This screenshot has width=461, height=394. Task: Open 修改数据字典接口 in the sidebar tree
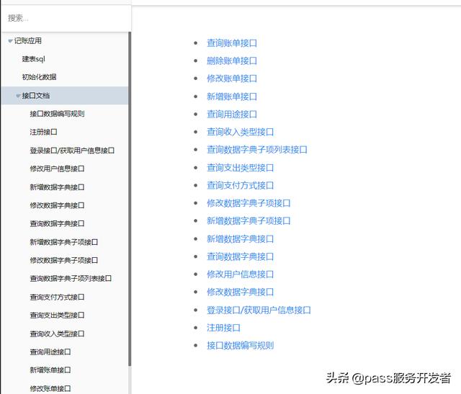click(x=57, y=205)
